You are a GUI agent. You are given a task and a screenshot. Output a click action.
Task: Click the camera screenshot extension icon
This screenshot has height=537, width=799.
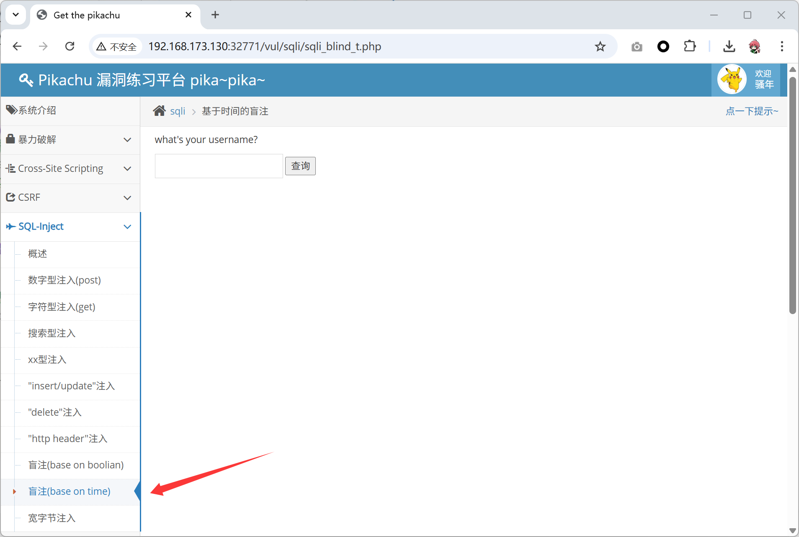point(637,46)
